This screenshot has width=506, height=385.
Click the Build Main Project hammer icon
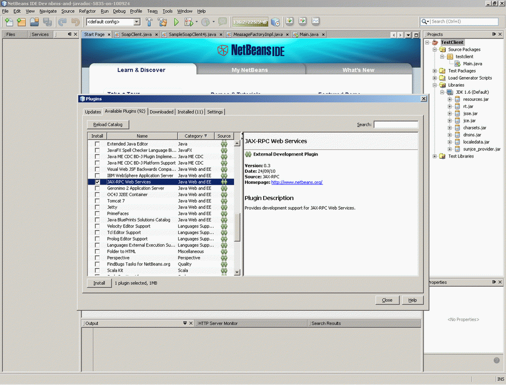click(149, 22)
